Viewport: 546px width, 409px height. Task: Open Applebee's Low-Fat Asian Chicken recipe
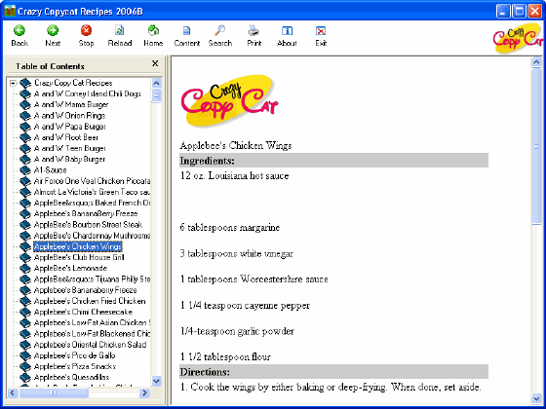pos(92,323)
